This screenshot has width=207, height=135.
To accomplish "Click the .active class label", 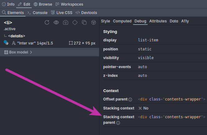I will coord(10,29).
